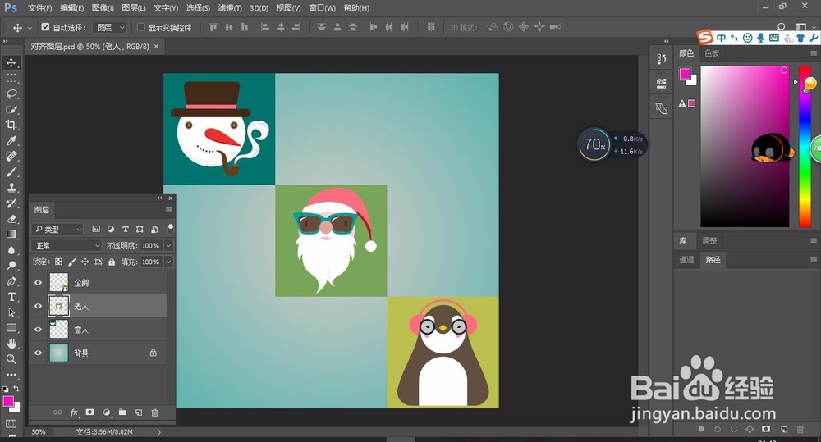The height and width of the screenshot is (442, 821).
Task: Select the Lasso tool
Action: [11, 94]
